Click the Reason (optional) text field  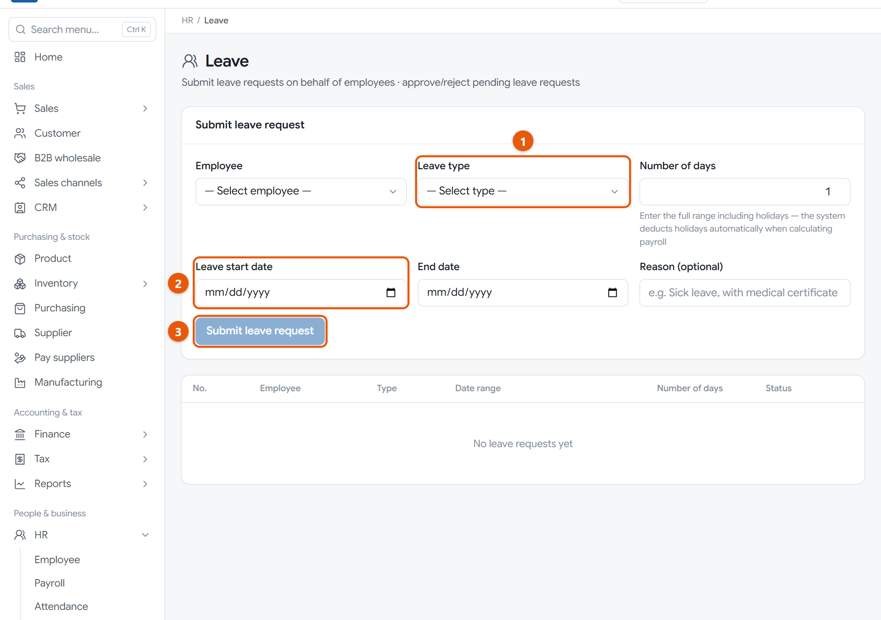pyautogui.click(x=745, y=293)
